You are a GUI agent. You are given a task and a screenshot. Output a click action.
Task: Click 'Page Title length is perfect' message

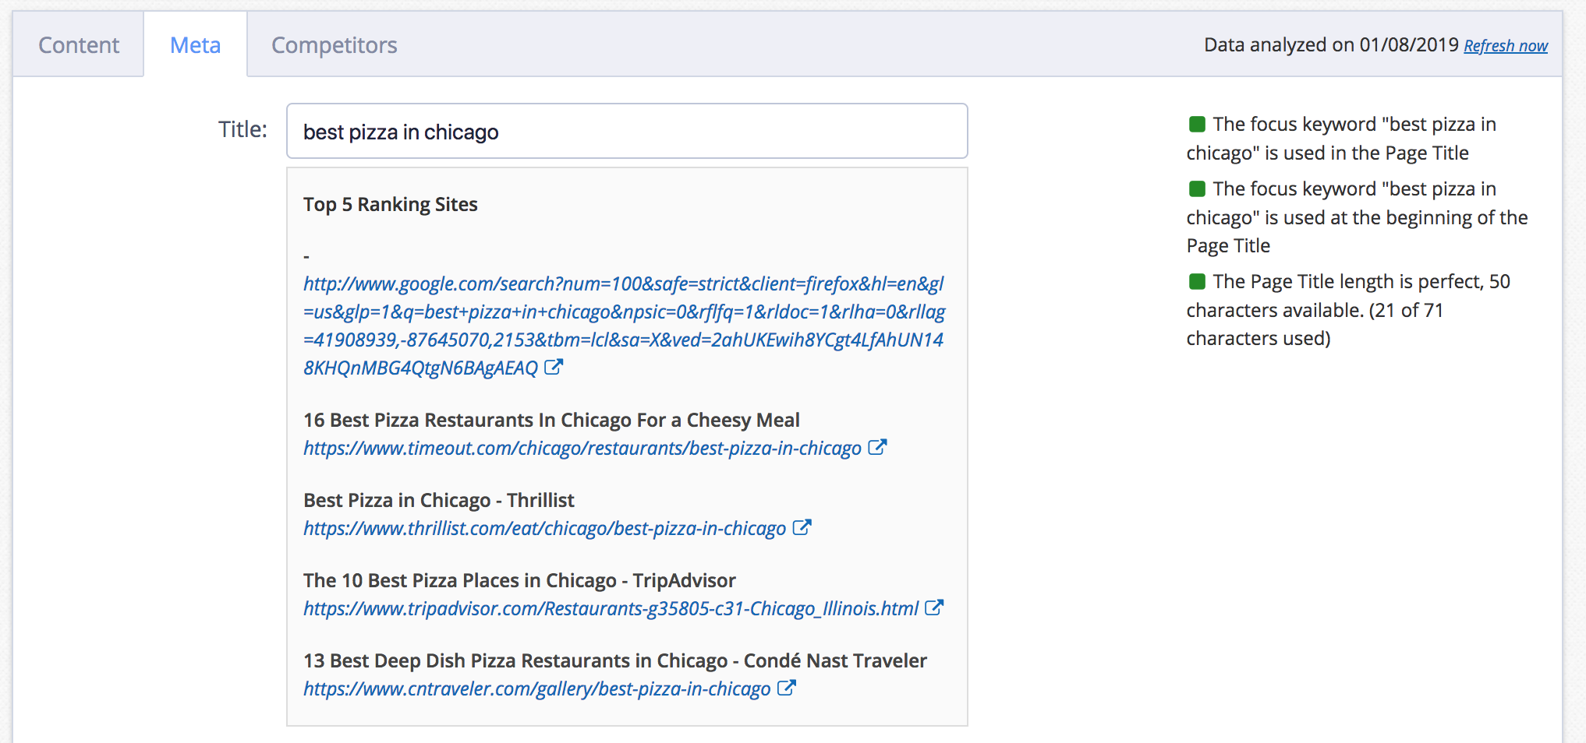(1349, 310)
